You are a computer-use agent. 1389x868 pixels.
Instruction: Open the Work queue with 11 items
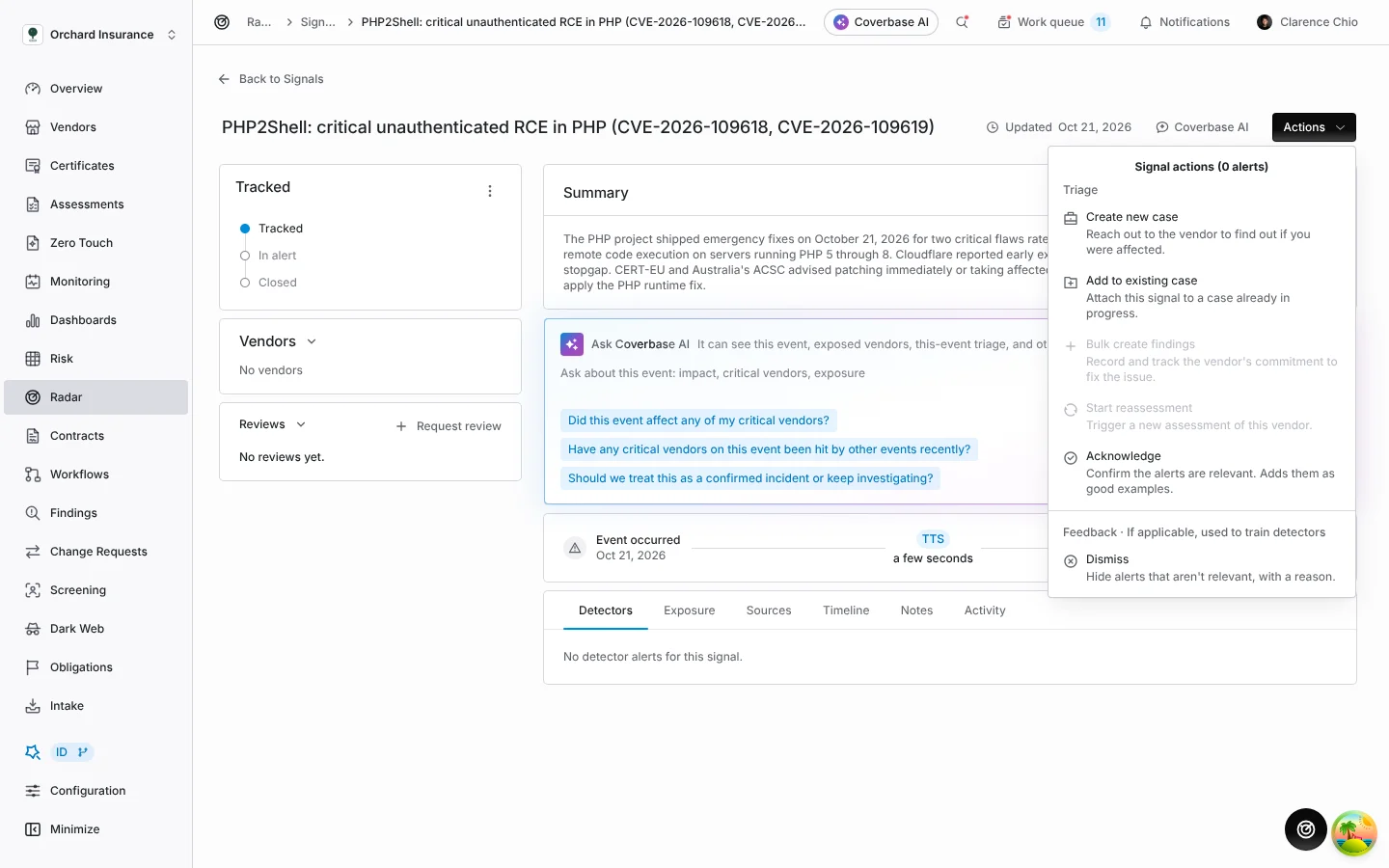pyautogui.click(x=1052, y=22)
